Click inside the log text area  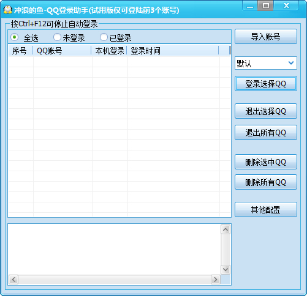pyautogui.click(x=115, y=249)
